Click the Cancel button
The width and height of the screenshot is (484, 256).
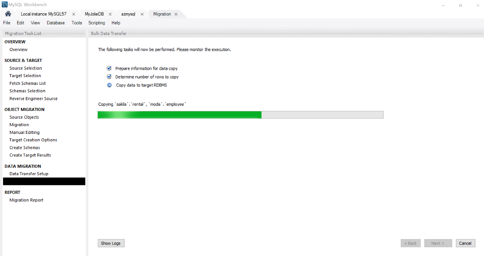[x=465, y=243]
